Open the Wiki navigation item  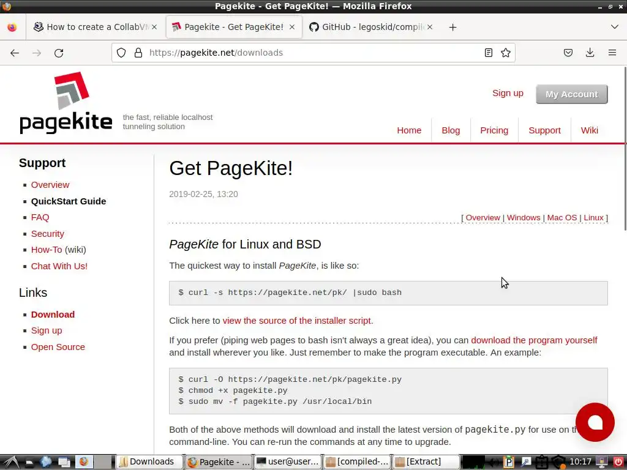590,130
